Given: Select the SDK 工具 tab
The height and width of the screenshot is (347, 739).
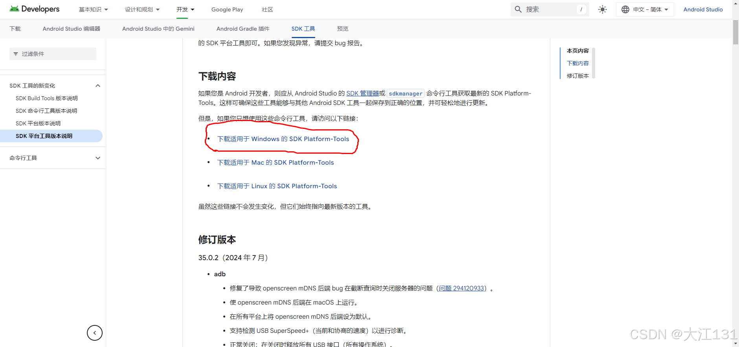Looking at the screenshot, I should point(303,29).
